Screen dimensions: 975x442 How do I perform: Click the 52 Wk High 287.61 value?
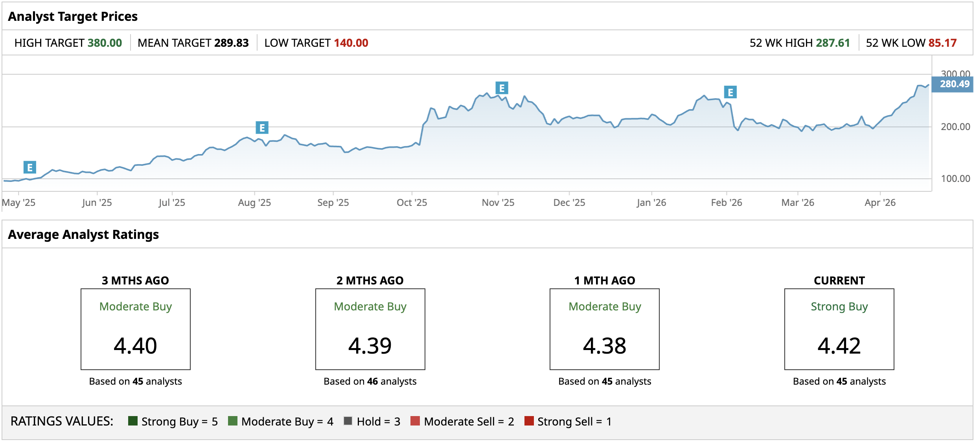(x=832, y=43)
